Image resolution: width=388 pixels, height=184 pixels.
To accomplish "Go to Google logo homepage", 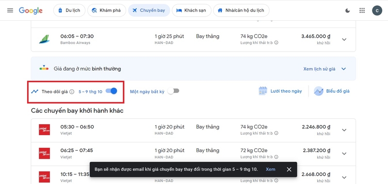I will 31,10.
